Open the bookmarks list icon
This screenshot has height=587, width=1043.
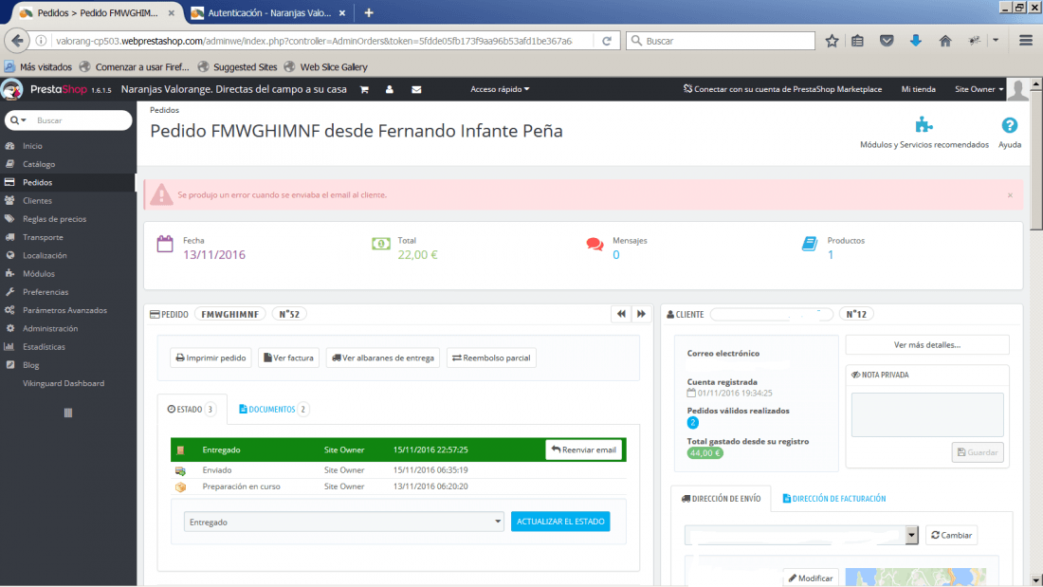coord(857,41)
